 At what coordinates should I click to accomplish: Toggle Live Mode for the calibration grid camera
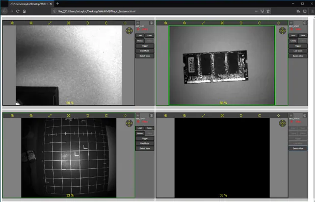(x=145, y=143)
